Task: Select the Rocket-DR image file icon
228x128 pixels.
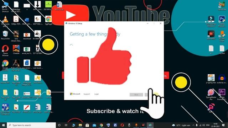Action: tap(5, 79)
